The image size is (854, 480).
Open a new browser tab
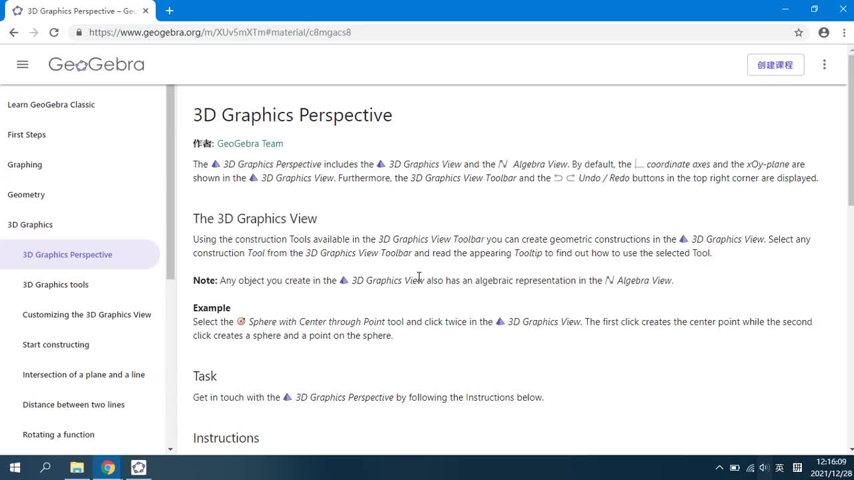169,11
